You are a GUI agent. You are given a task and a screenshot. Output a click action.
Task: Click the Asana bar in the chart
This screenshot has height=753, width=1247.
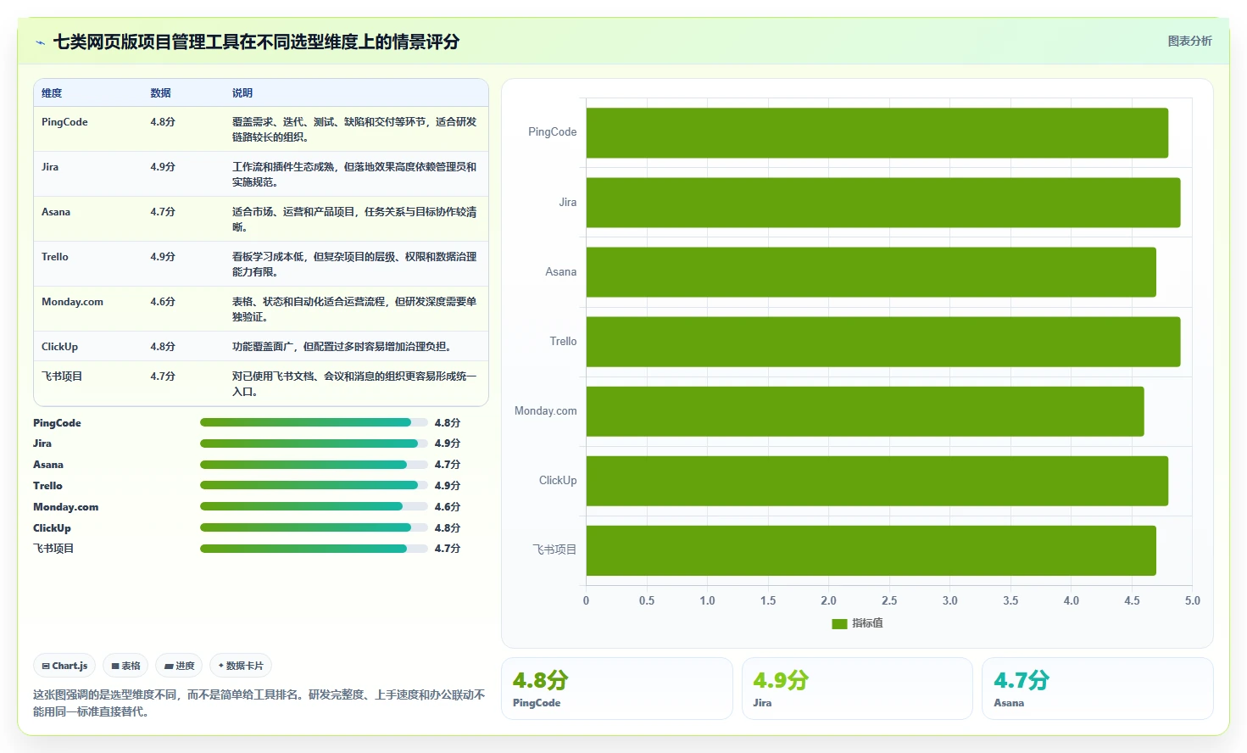point(871,272)
